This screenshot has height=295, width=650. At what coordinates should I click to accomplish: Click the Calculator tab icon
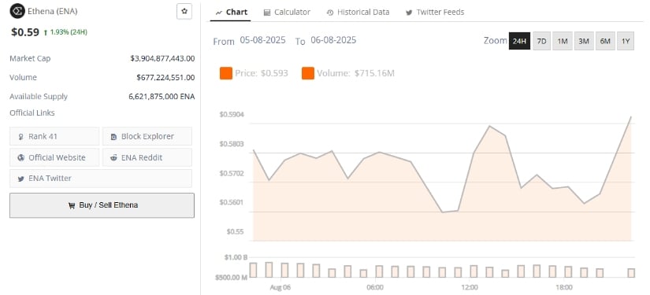point(267,13)
